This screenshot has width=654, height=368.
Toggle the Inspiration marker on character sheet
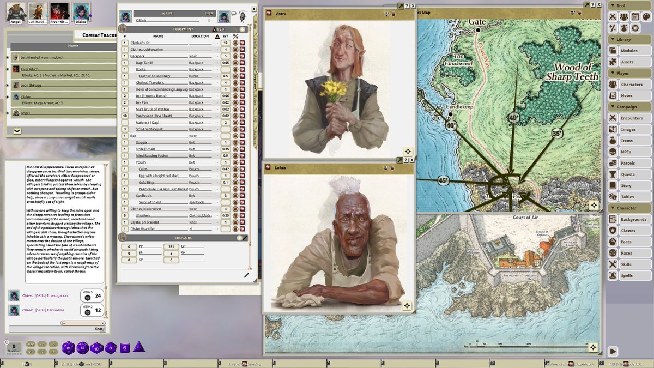[x=209, y=20]
